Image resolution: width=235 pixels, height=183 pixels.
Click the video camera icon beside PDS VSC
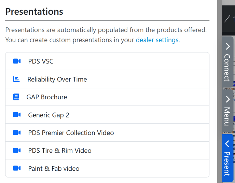pos(17,61)
